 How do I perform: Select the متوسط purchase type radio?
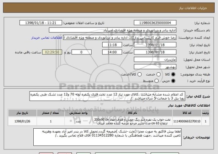(156, 81)
